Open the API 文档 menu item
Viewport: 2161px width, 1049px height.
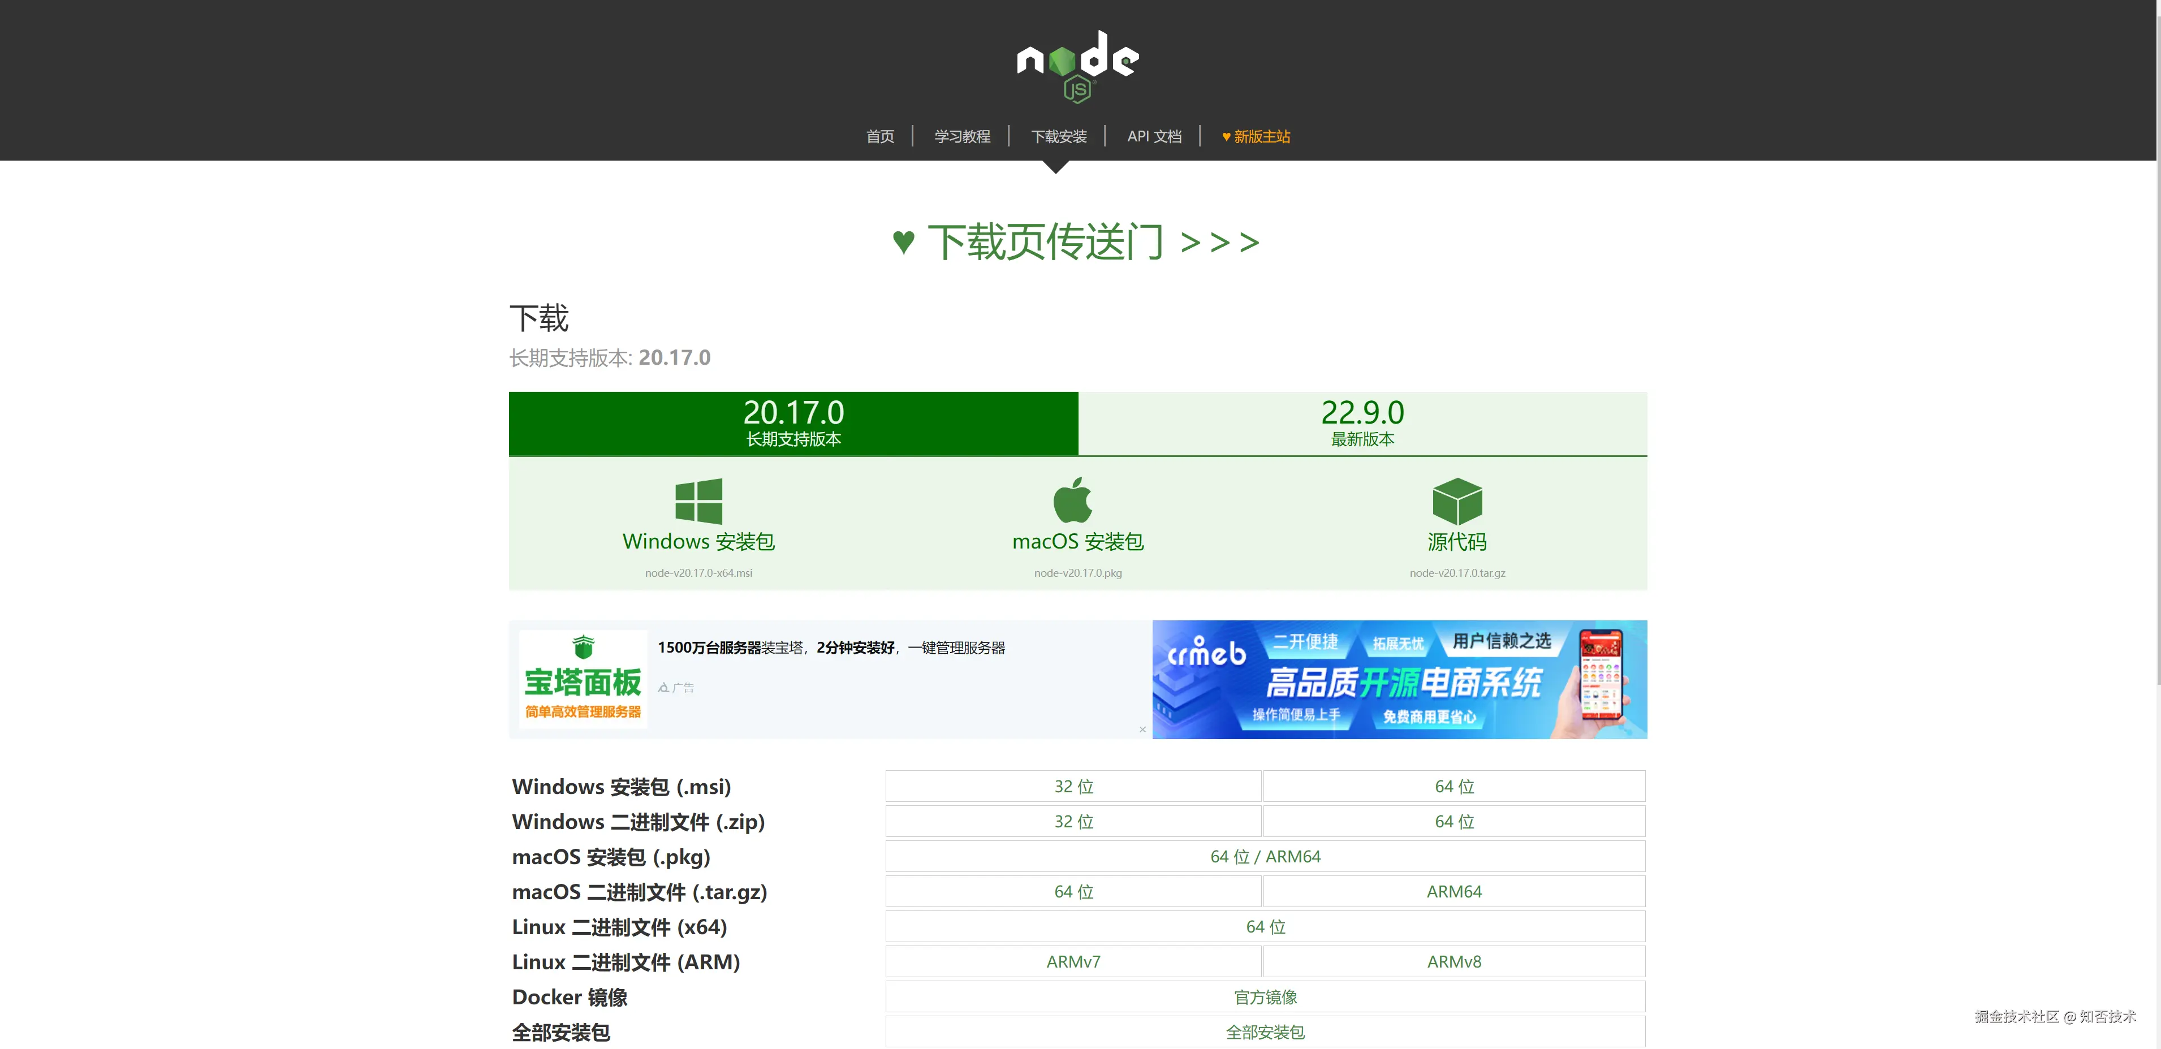point(1154,137)
